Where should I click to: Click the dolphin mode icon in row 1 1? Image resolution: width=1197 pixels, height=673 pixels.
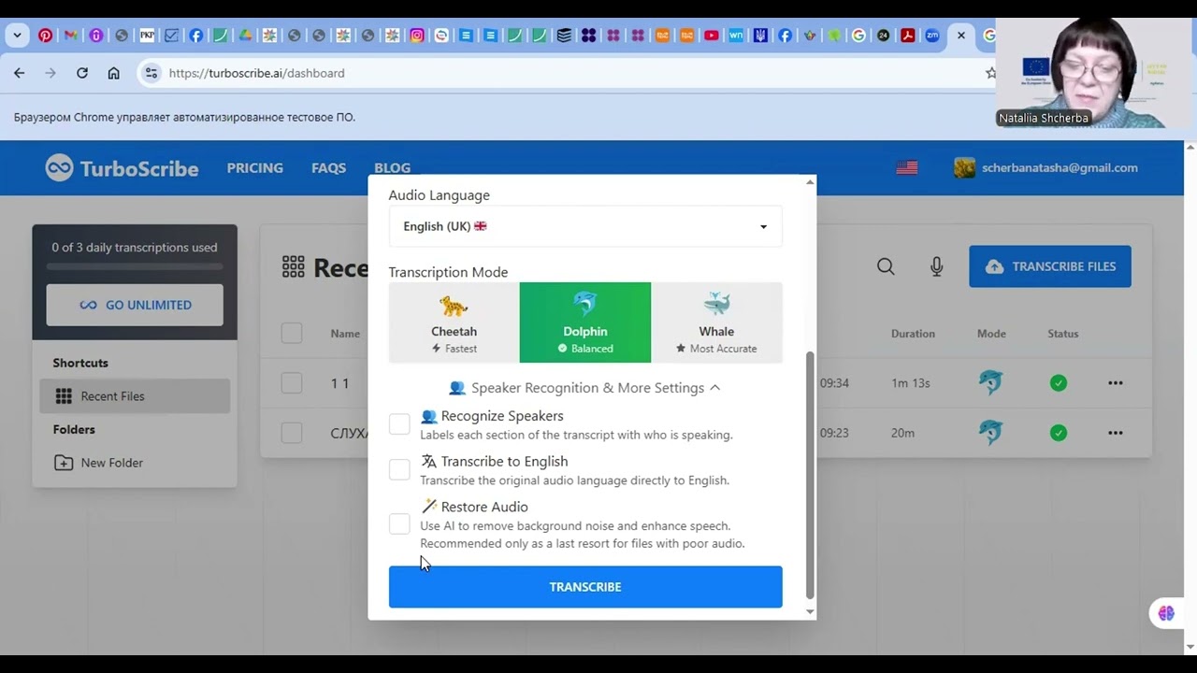click(x=990, y=382)
